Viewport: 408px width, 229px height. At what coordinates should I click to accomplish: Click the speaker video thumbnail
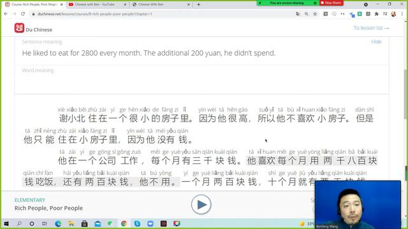click(x=358, y=205)
